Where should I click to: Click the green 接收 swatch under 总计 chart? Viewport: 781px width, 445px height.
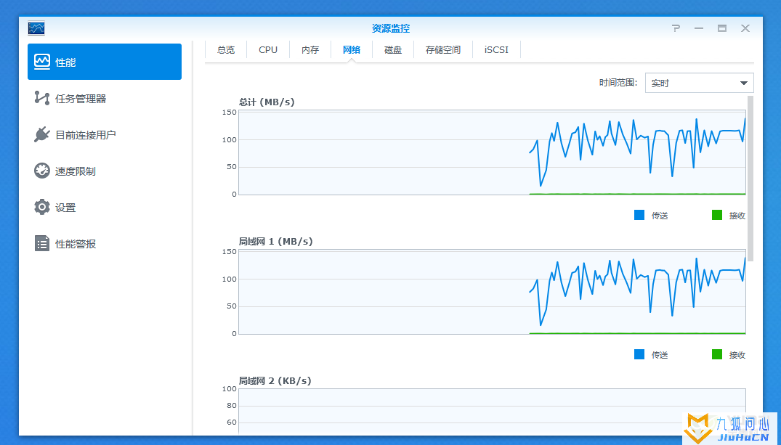(717, 215)
